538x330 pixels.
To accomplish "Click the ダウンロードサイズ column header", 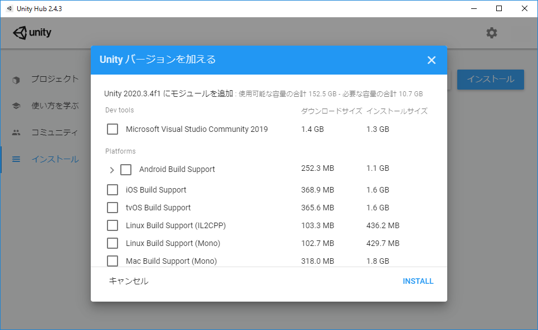I will coord(331,111).
